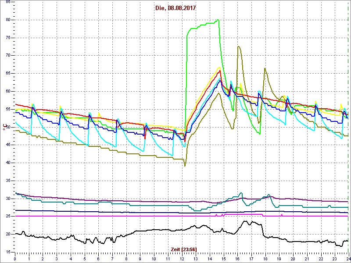Screen dimensions: 351x263
Task: Select the 60 label on the temperature axis
Action: tap(7, 92)
